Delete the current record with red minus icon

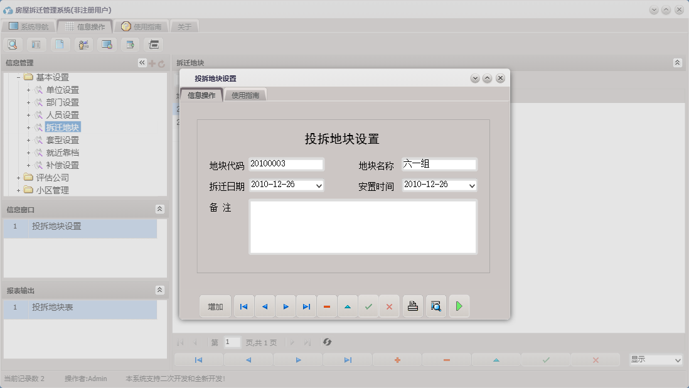(x=326, y=306)
